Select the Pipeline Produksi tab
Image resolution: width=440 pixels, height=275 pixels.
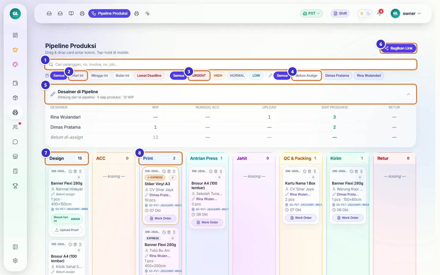[x=109, y=13]
